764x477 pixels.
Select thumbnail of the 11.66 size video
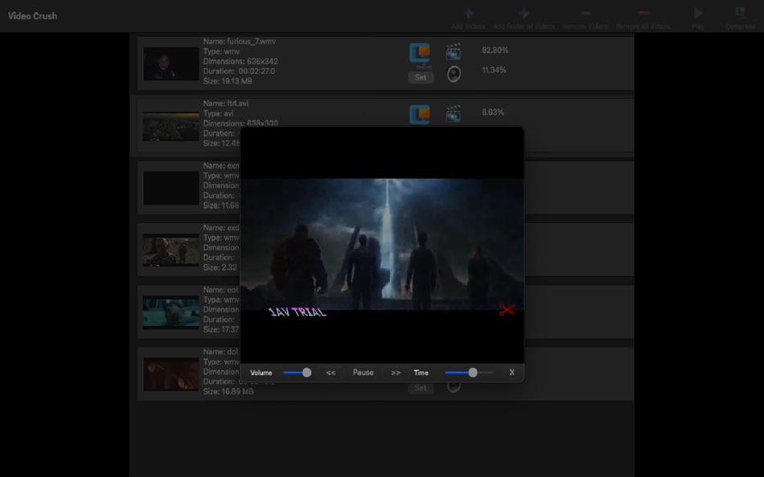click(171, 188)
